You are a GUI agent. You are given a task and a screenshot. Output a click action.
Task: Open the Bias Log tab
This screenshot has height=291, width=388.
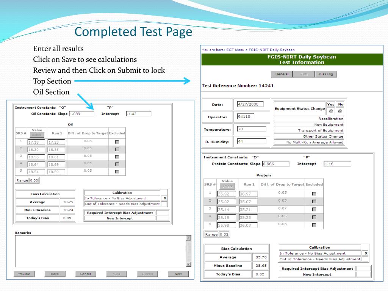[x=325, y=74]
